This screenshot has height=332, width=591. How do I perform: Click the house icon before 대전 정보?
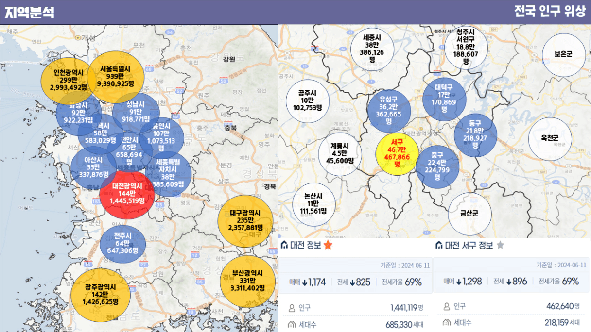284,245
